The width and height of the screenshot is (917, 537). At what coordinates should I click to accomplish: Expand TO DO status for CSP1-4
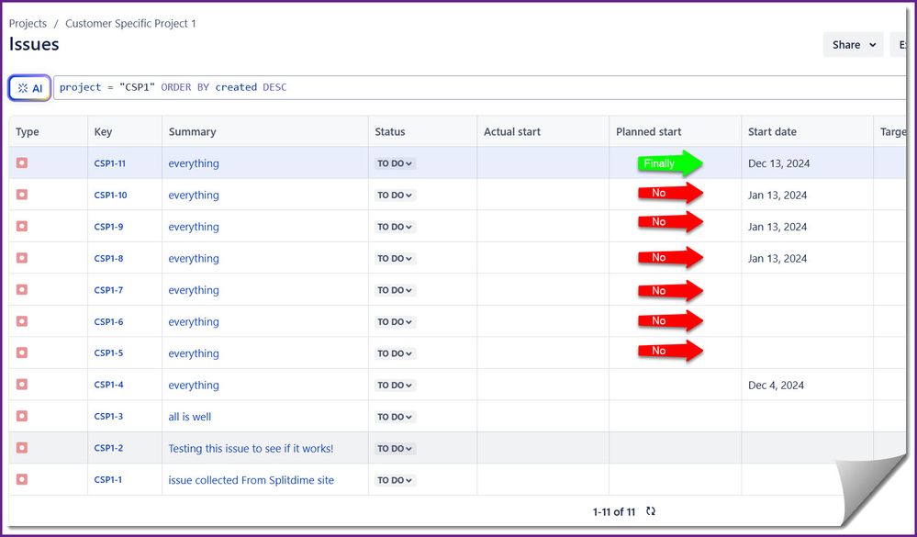[395, 385]
